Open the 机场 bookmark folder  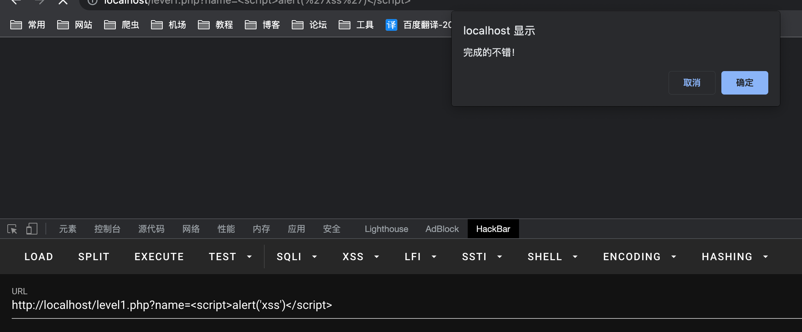click(x=169, y=25)
